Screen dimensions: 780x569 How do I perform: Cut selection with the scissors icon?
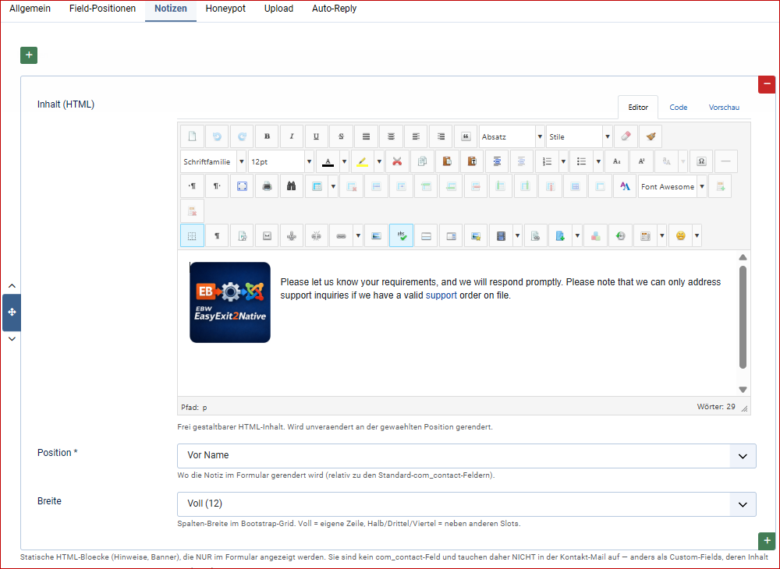[397, 161]
